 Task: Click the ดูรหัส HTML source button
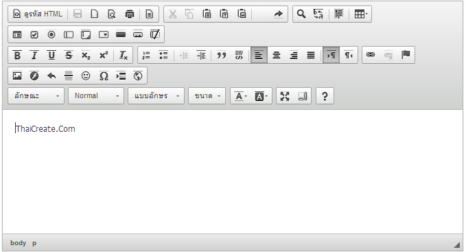point(38,14)
